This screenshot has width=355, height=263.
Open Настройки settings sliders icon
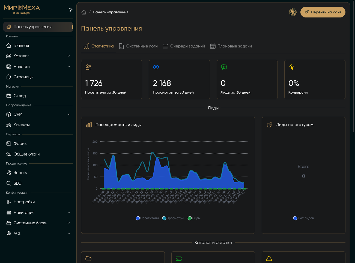click(x=9, y=202)
